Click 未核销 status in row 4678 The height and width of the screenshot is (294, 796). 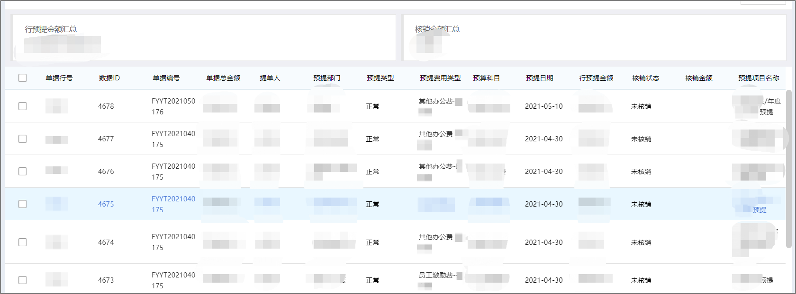(641, 106)
